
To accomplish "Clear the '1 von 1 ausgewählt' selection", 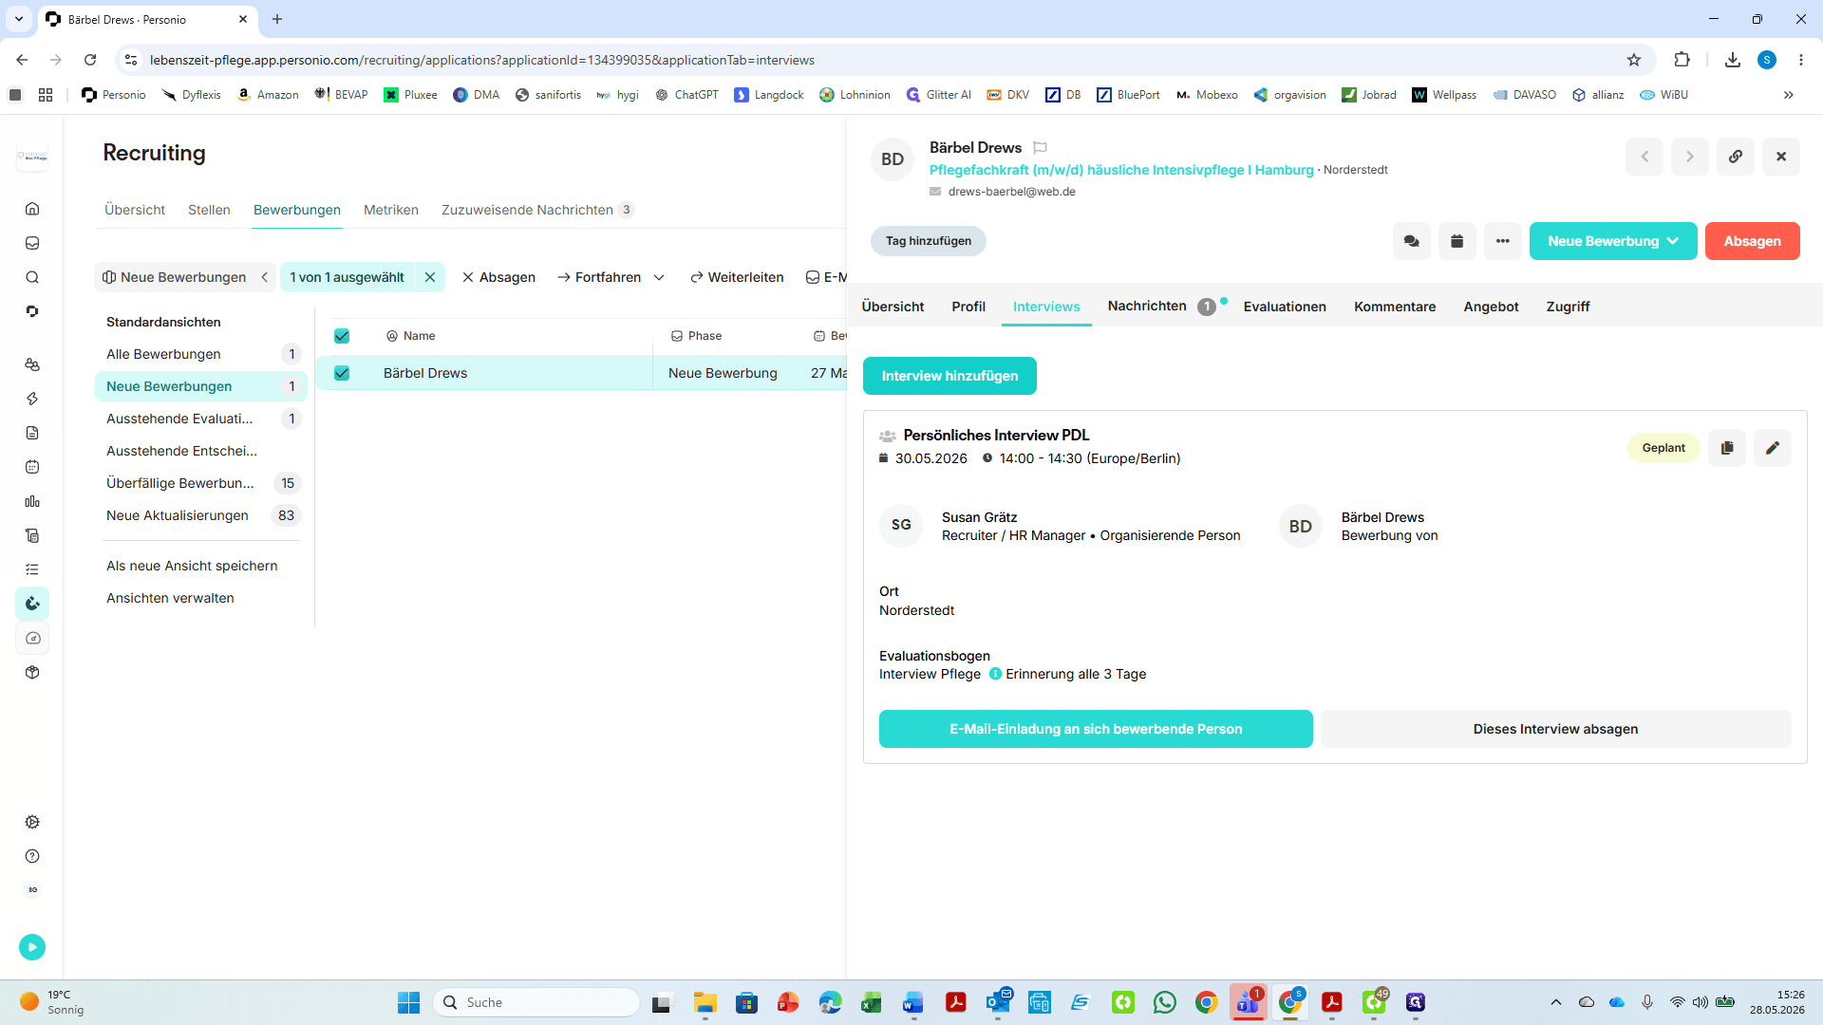I will pyautogui.click(x=430, y=277).
